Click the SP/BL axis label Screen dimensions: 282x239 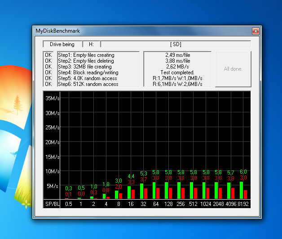[x=52, y=204]
